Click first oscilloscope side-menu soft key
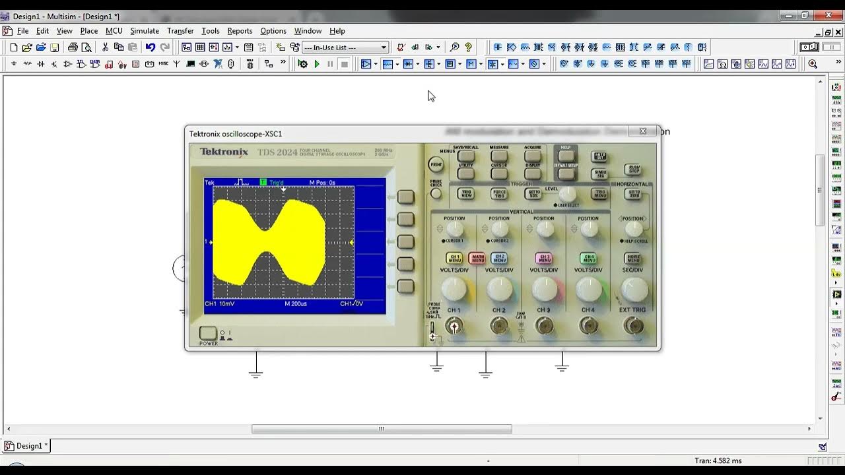 [405, 197]
